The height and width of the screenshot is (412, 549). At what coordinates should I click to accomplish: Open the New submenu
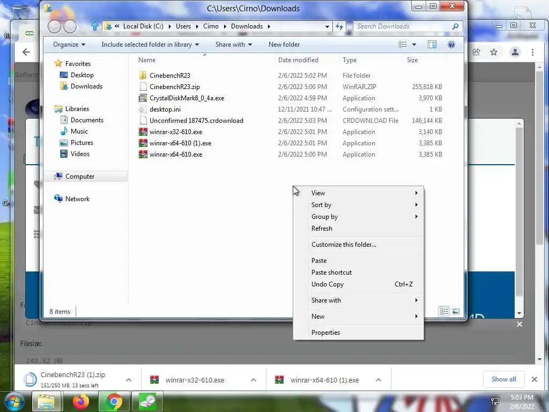[359, 317]
